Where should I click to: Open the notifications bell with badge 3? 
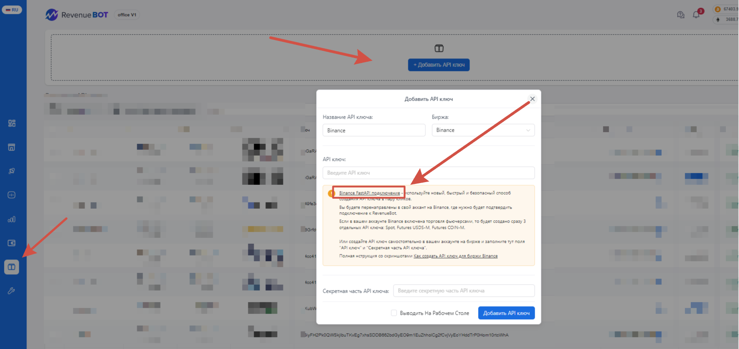(x=697, y=14)
